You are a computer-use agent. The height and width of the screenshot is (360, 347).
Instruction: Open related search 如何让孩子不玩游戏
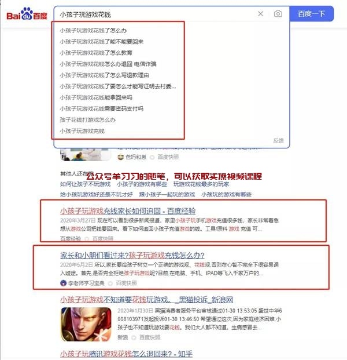85,184
